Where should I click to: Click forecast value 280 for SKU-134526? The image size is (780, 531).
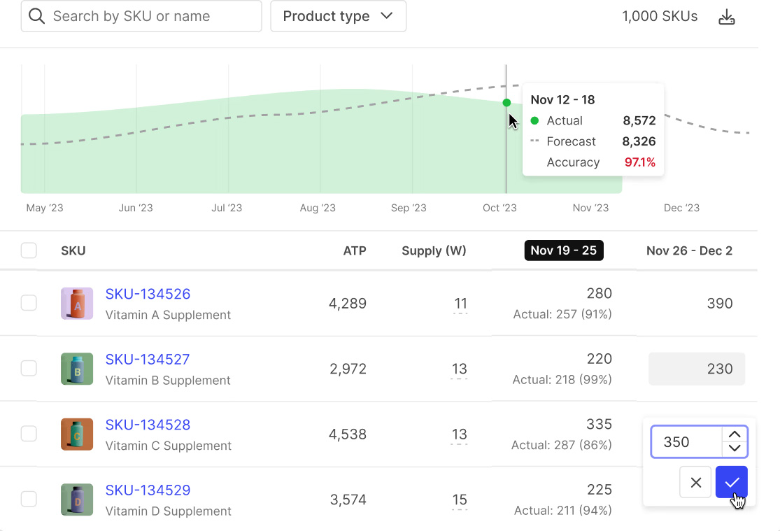point(599,294)
